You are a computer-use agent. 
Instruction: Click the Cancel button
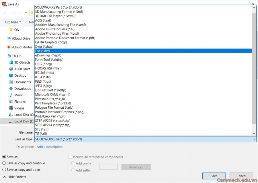pyautogui.click(x=241, y=176)
